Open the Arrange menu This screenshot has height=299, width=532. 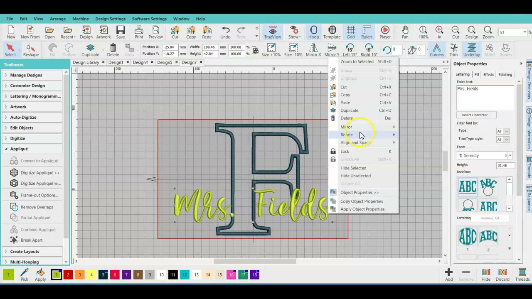58,19
